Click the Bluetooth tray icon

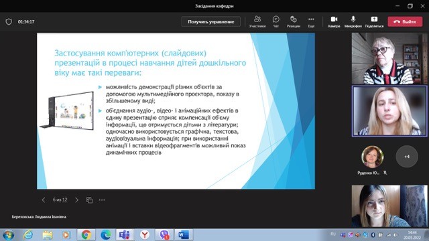(x=373, y=235)
